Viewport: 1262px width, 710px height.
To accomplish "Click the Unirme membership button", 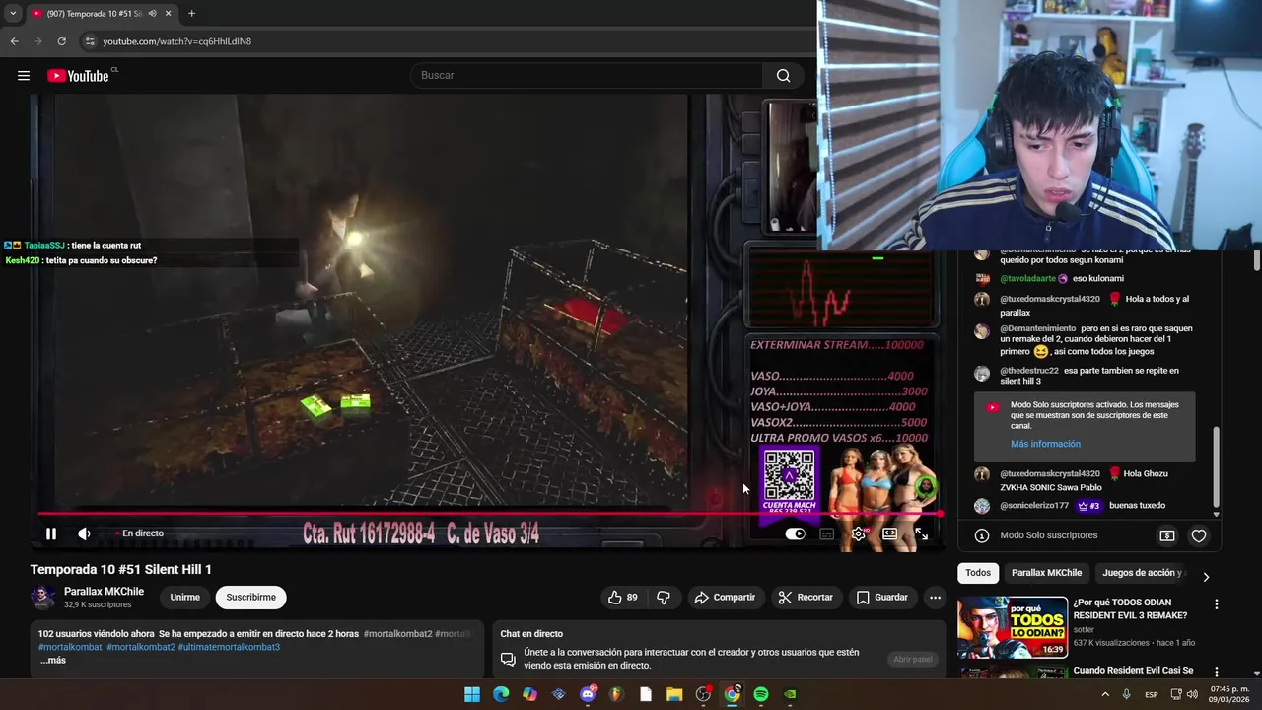I will tap(184, 597).
